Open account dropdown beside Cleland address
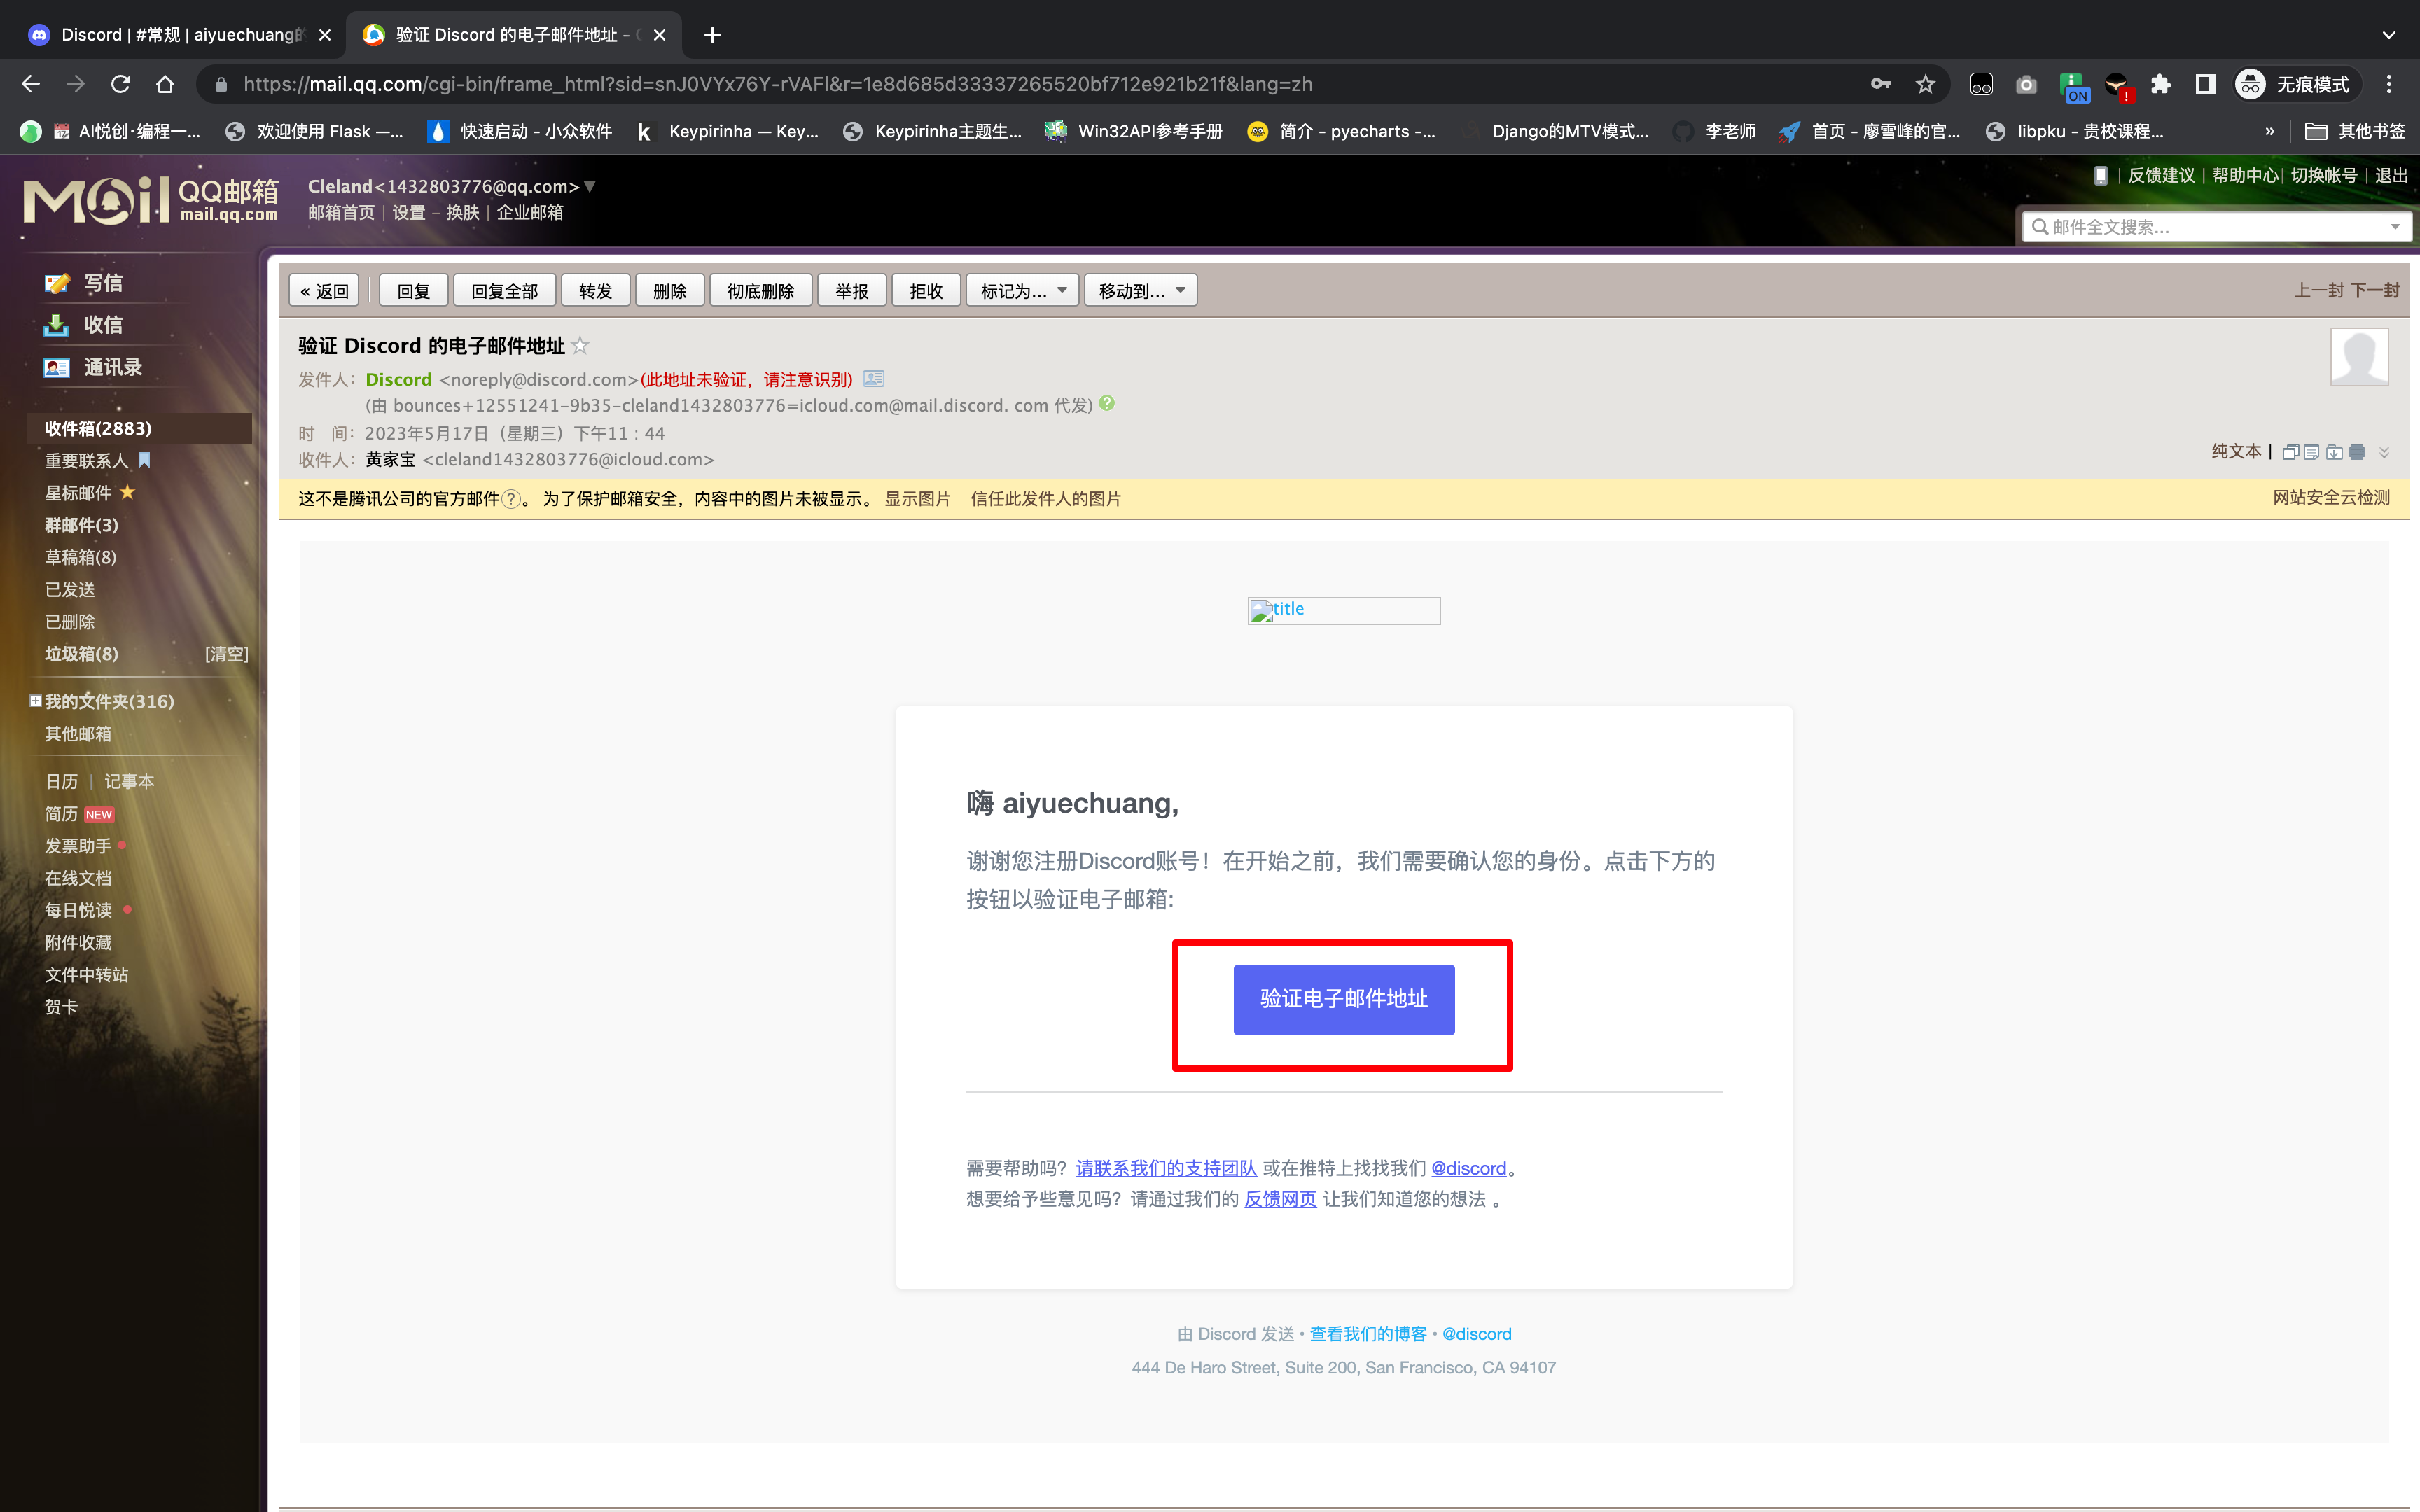Screen dimensions: 2420x1512 (x=590, y=186)
